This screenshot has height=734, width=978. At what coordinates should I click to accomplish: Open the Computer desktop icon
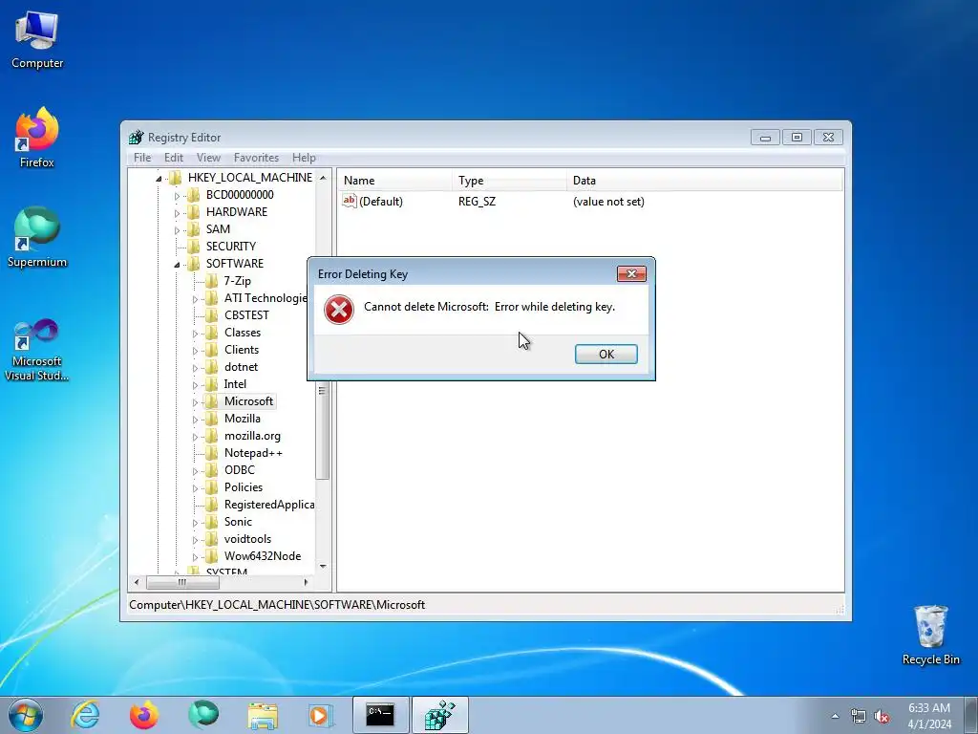coord(37,40)
